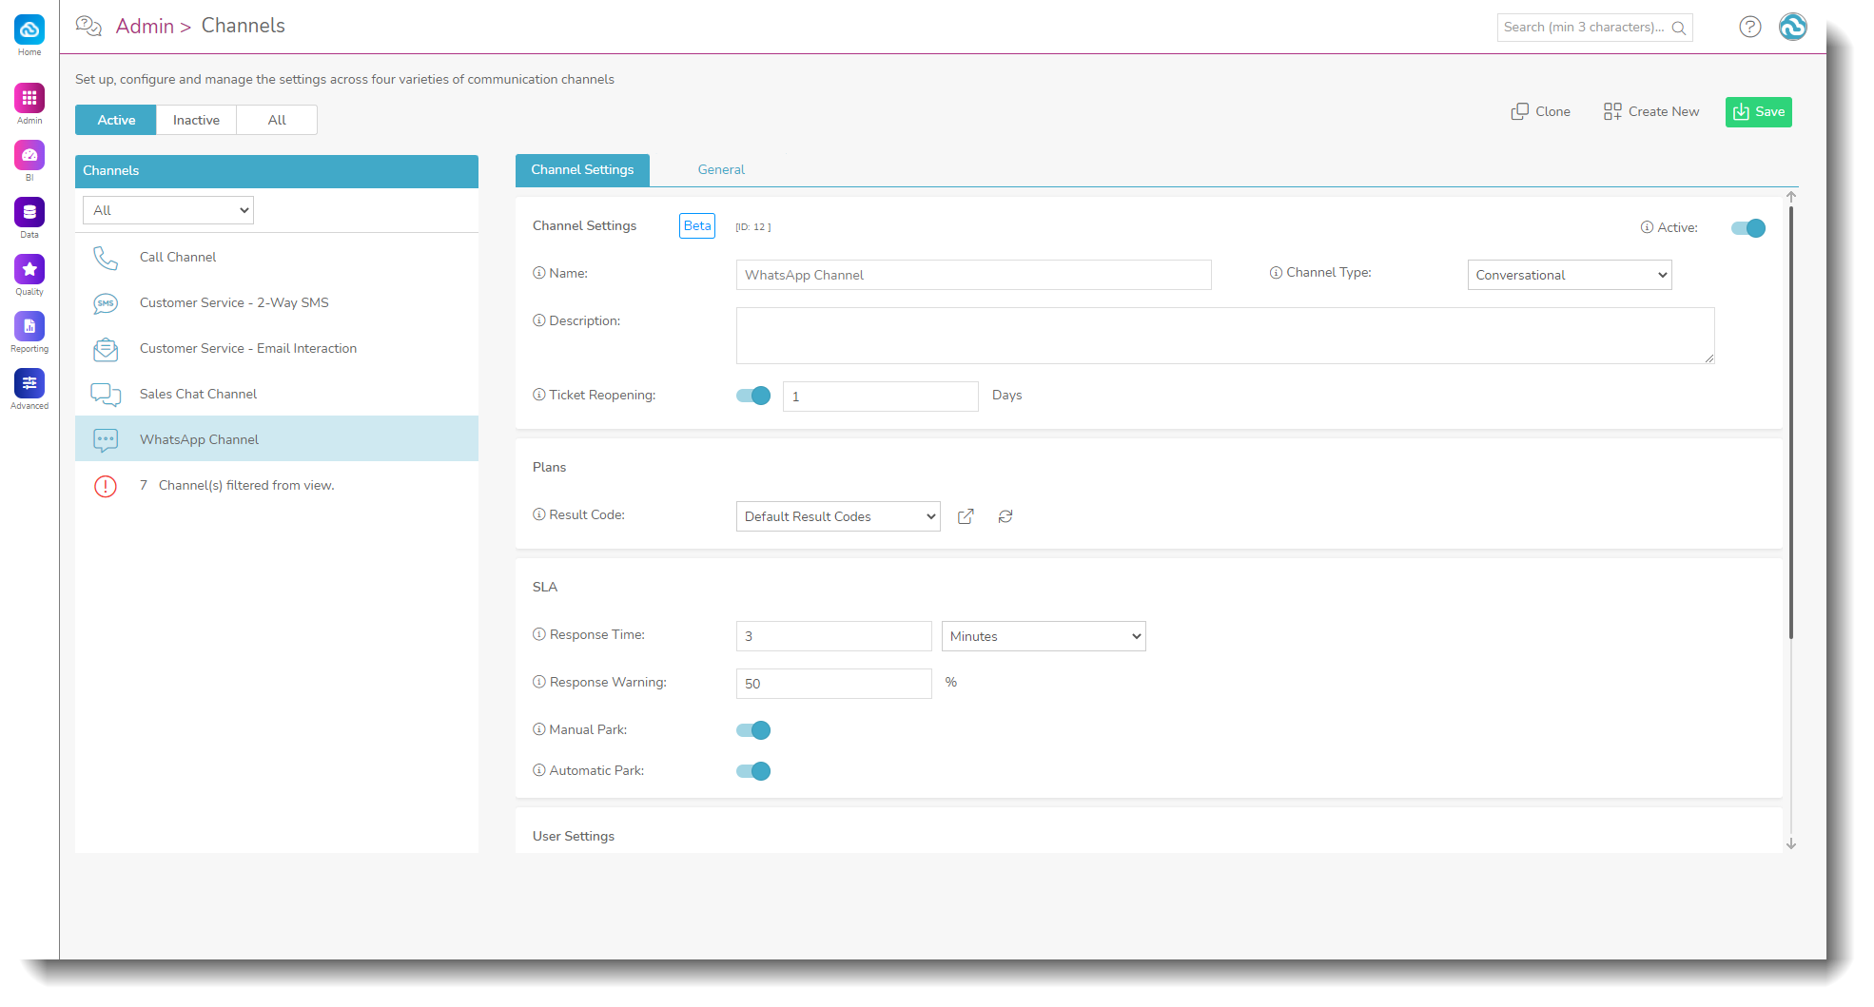The image size is (1874, 1007).
Task: Click the help question mark icon
Action: tap(1750, 27)
